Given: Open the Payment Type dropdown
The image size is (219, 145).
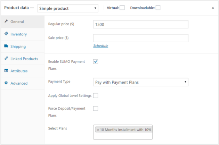Looking at the screenshot, I should pos(141,82).
